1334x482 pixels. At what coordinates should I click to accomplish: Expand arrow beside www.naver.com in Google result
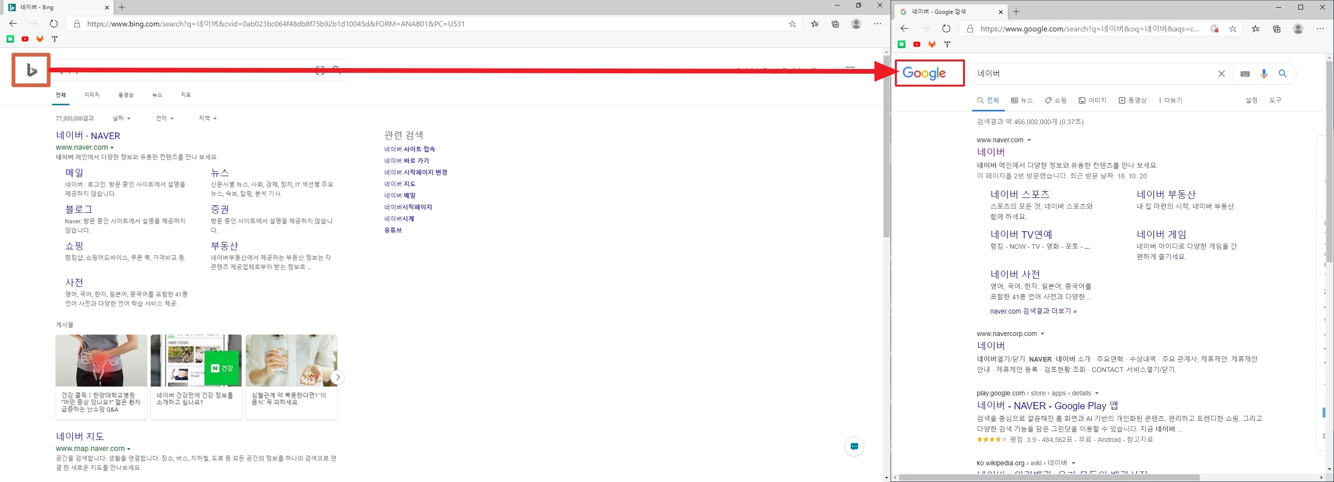(x=1030, y=140)
